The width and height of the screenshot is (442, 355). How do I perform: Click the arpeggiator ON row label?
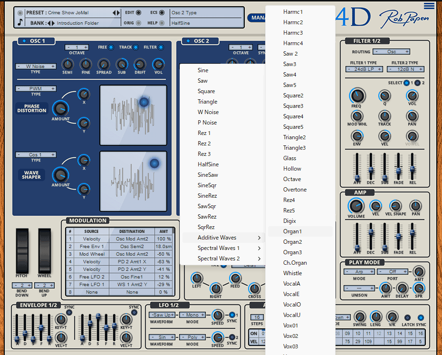click(254, 334)
